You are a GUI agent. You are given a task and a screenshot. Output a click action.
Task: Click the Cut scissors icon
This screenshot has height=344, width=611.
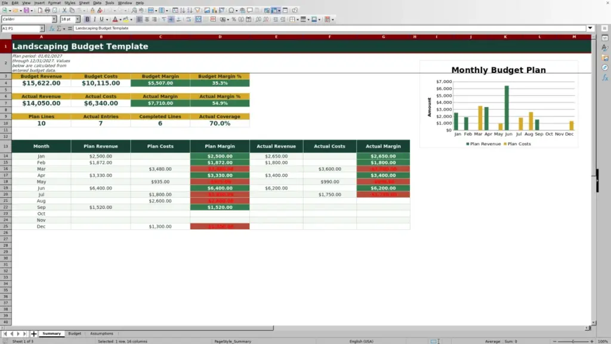tap(64, 10)
